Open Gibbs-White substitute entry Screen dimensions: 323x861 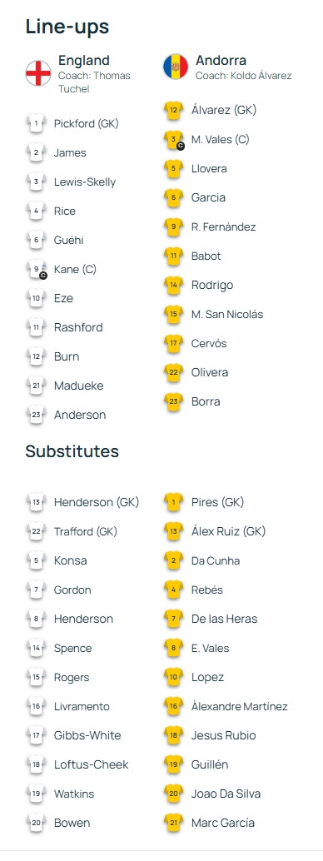coord(87,735)
